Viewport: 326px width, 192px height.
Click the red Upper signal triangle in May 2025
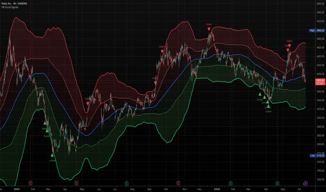pos(87,103)
